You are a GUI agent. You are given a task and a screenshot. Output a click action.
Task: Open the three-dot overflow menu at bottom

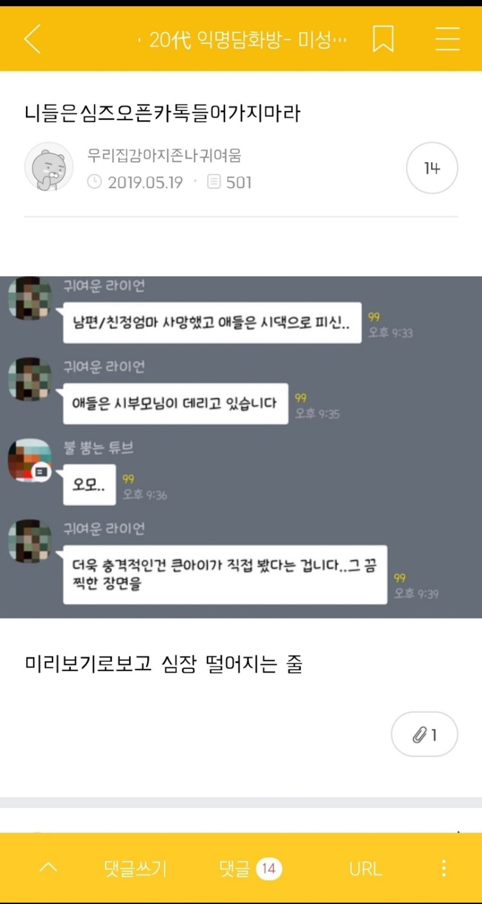444,868
